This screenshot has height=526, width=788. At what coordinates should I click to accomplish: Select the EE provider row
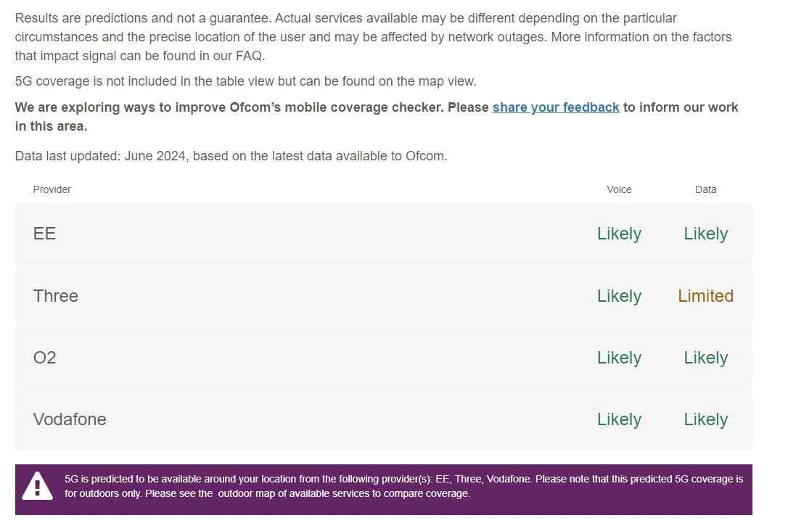(x=383, y=234)
